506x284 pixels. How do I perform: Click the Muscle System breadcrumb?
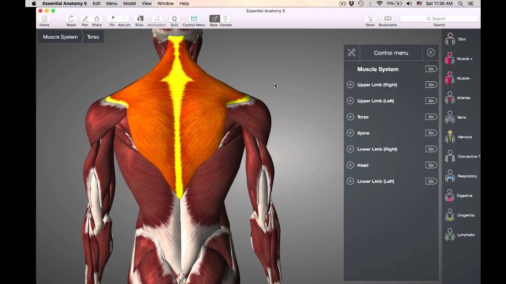pyautogui.click(x=60, y=37)
